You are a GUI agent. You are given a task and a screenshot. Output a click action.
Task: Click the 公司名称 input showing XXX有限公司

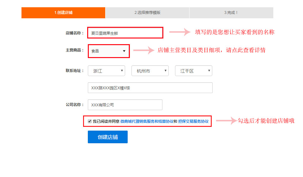(x=125, y=105)
